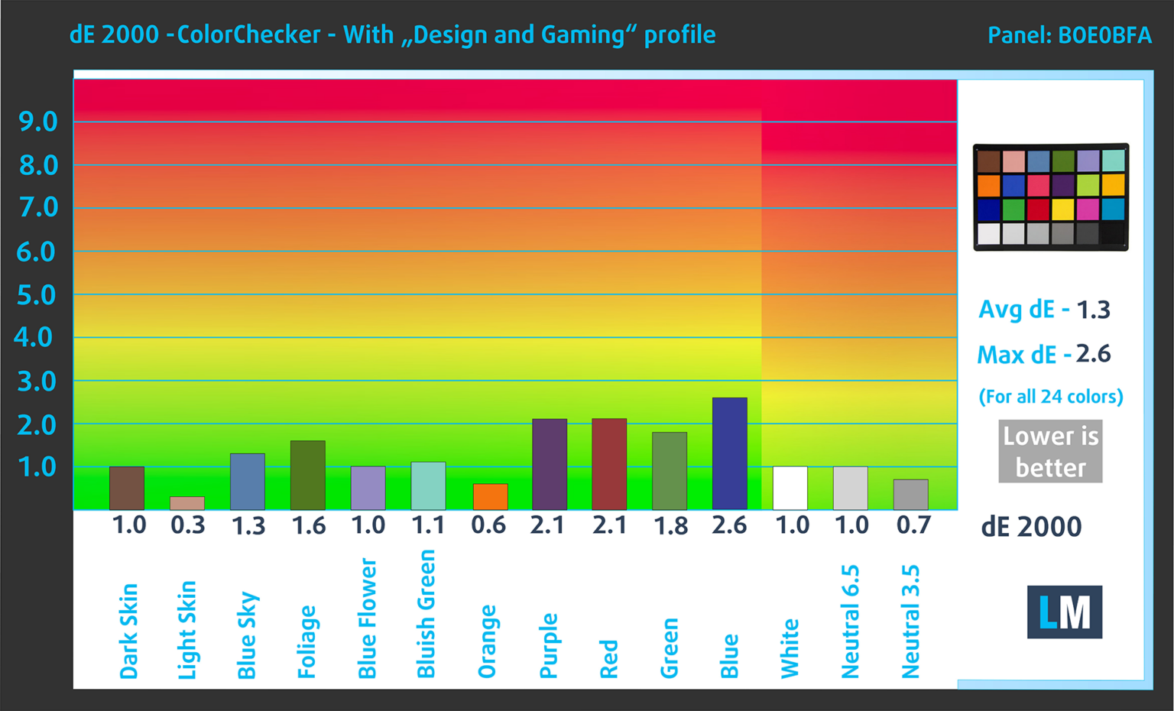The image size is (1174, 711).
Task: Click the Bluish Green bar
Action: click(x=428, y=485)
